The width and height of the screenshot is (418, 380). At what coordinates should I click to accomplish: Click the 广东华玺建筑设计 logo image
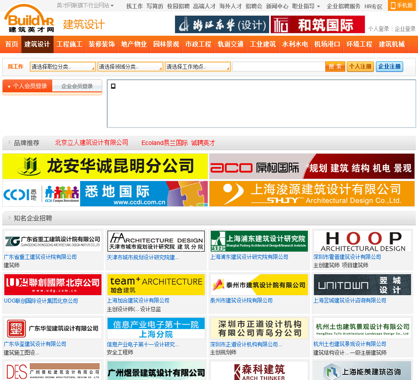53,328
